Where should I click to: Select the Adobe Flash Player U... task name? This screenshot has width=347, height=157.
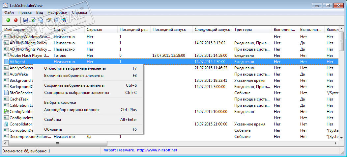[30, 56]
